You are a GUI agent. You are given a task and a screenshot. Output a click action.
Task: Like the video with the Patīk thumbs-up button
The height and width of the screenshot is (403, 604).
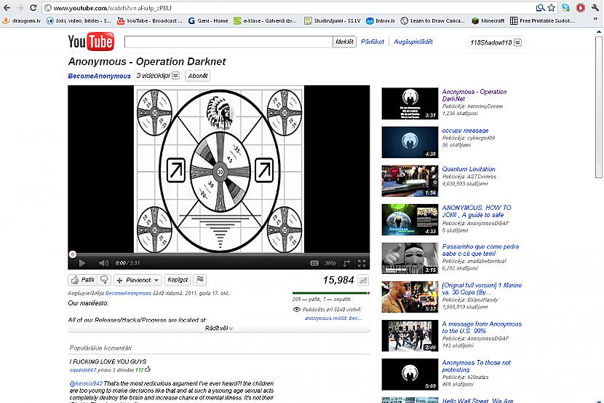[x=83, y=280]
